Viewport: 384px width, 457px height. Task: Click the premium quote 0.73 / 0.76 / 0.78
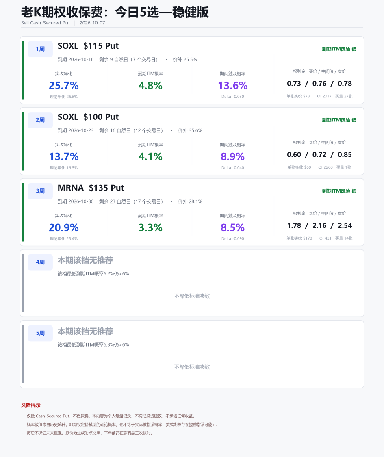click(x=319, y=84)
